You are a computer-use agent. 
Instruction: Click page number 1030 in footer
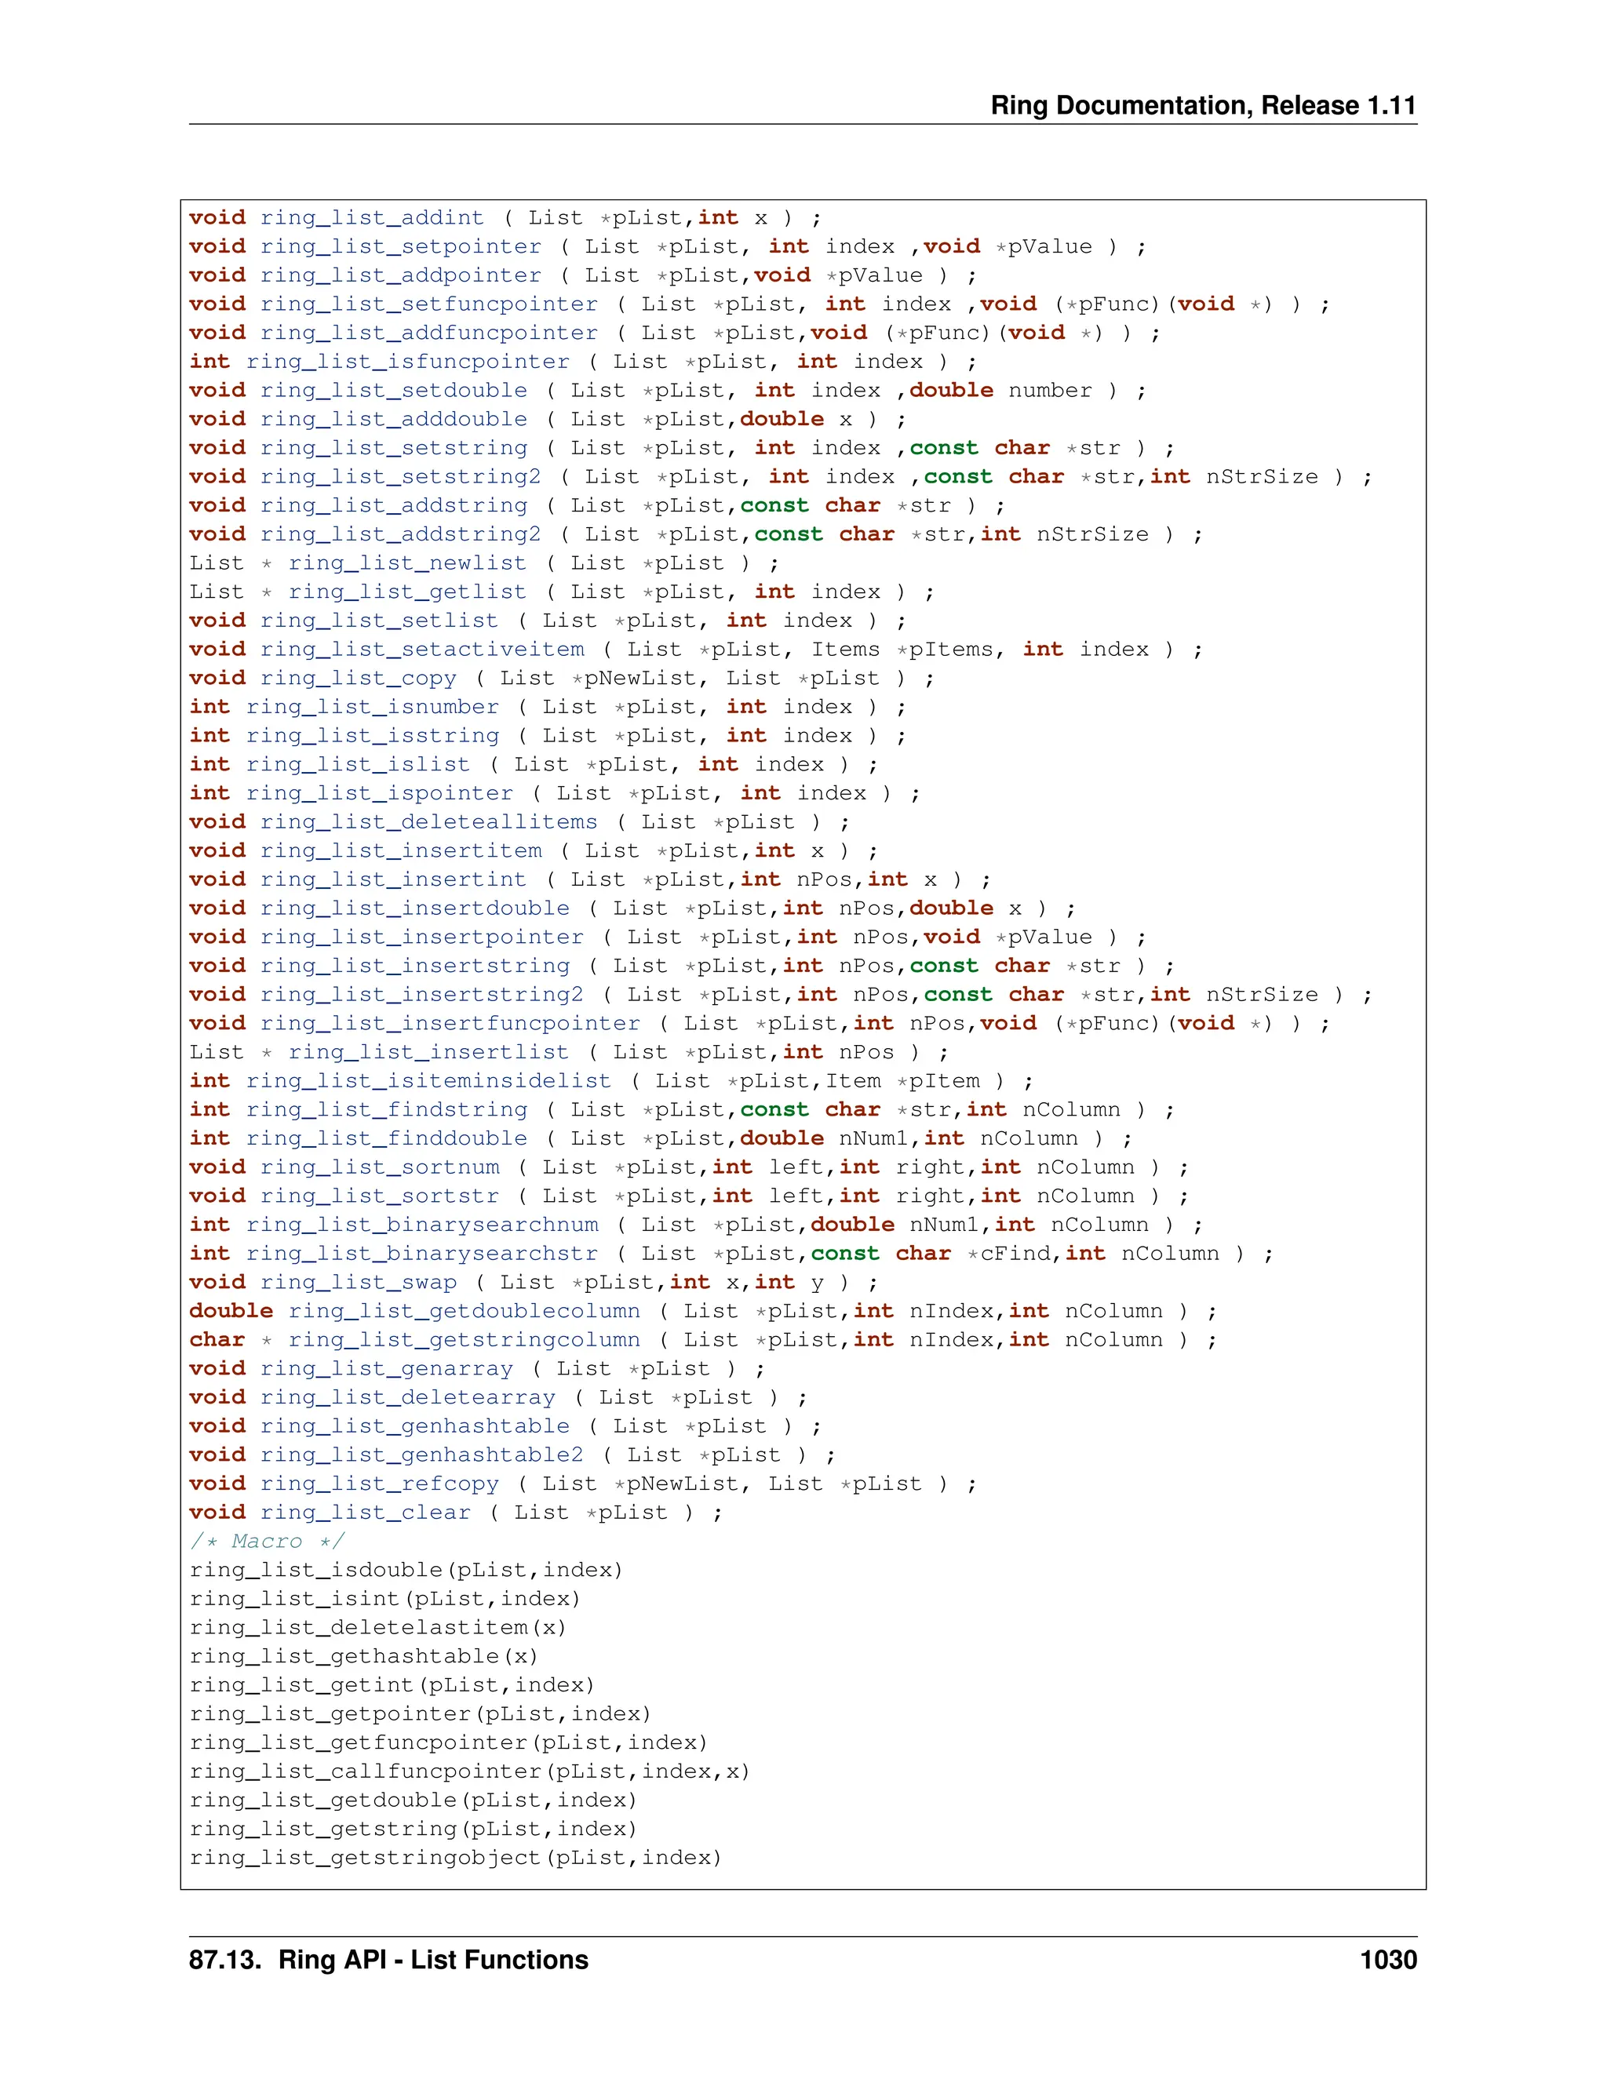point(1388,1960)
